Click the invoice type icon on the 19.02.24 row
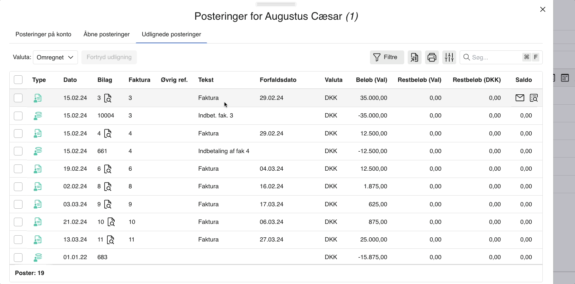 click(x=37, y=169)
